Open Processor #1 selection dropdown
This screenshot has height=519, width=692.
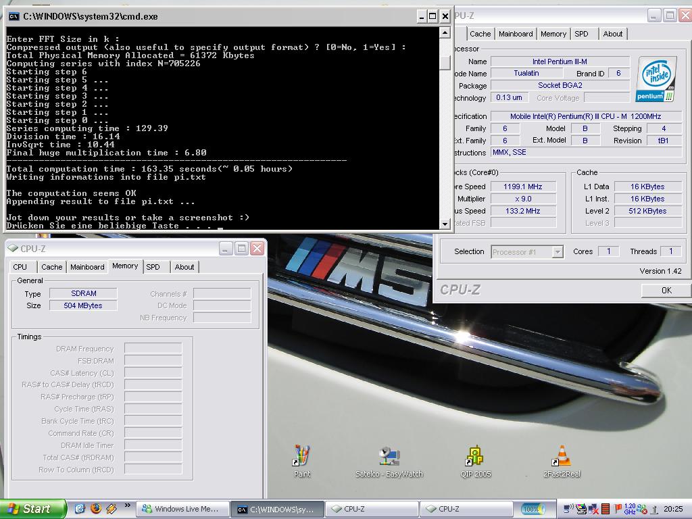point(527,252)
